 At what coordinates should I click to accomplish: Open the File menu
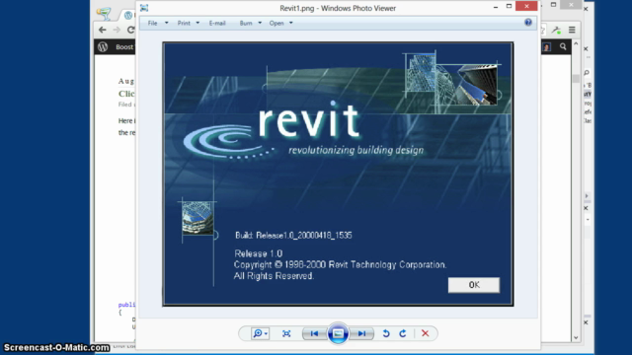152,24
